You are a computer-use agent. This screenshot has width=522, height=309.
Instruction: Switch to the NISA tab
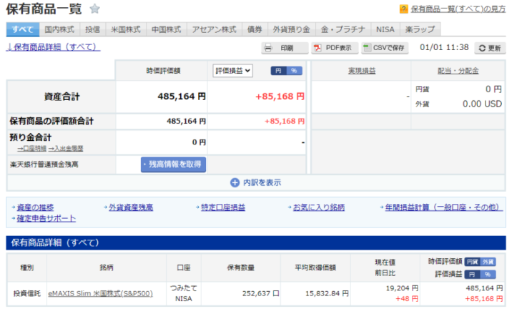pyautogui.click(x=386, y=29)
